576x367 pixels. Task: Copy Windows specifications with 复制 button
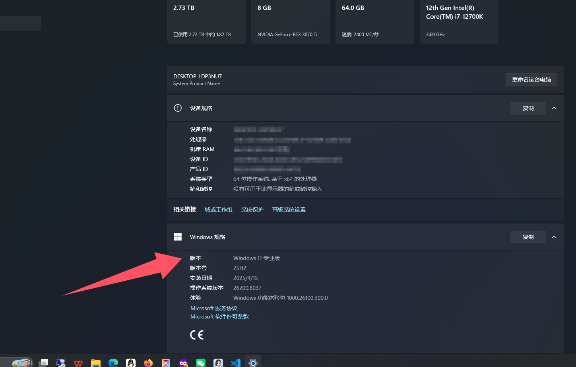[528, 237]
